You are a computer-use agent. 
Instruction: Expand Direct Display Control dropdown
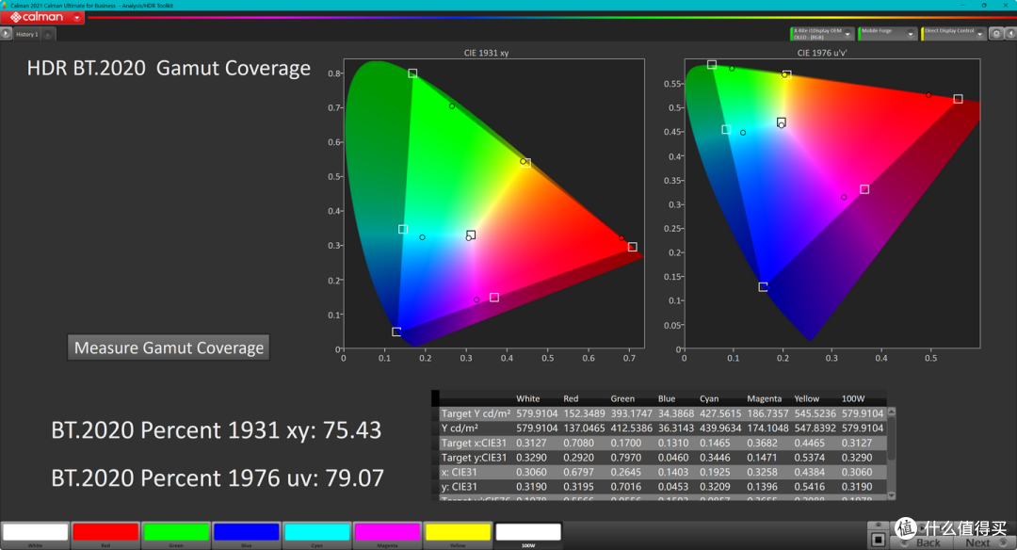980,34
